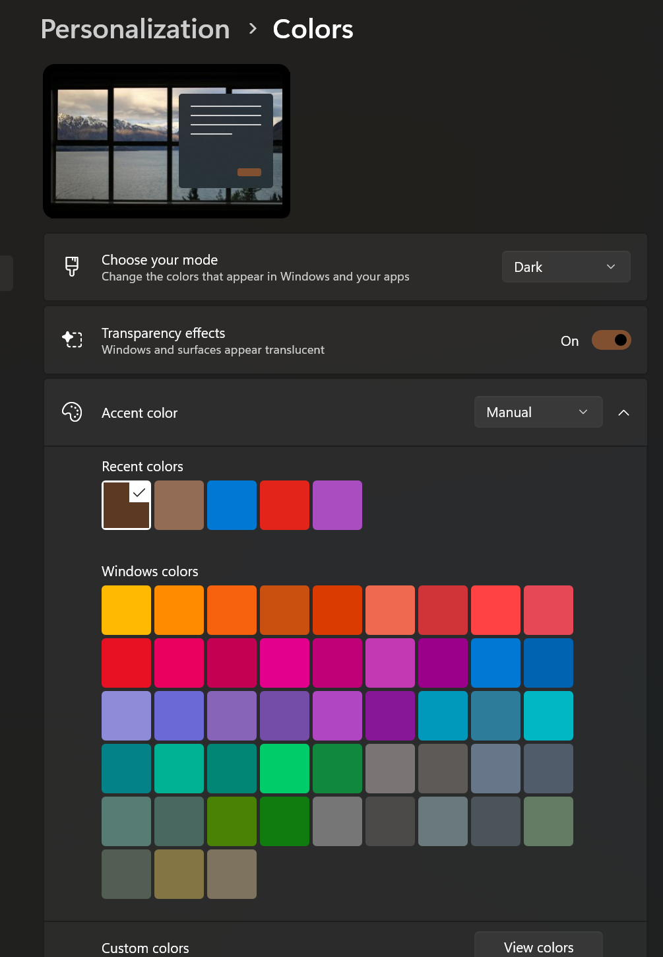This screenshot has height=957, width=663.
Task: Pick the bright mint green Windows color
Action: click(284, 768)
